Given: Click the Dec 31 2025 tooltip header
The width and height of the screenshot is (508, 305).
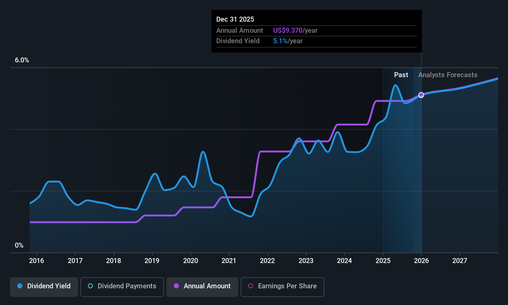Looking at the screenshot, I should [235, 19].
